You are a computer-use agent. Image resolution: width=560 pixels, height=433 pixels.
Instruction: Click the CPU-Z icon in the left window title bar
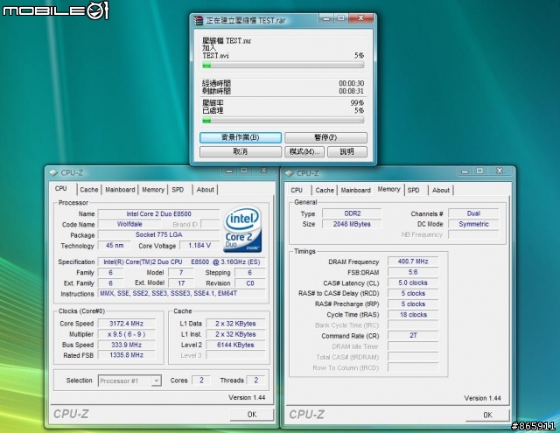(x=53, y=173)
